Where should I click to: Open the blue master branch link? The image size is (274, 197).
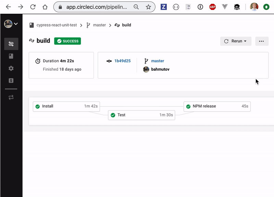point(158,61)
